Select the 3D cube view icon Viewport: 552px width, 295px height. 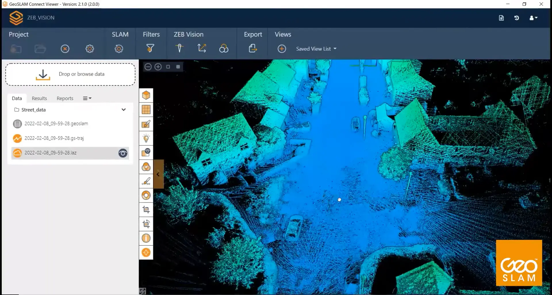[x=146, y=95]
